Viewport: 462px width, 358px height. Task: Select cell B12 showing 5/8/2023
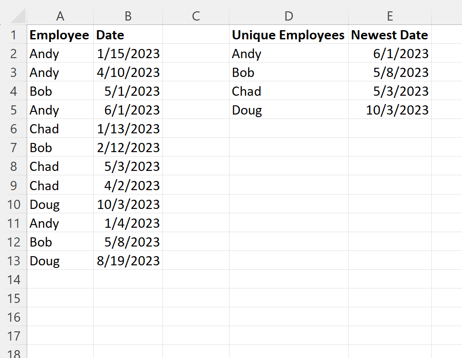pos(128,242)
